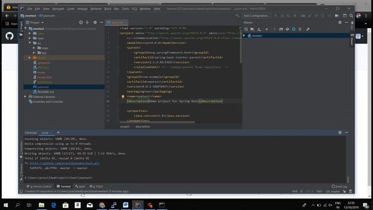Image resolution: width=373 pixels, height=210 pixels.
Task: Expand target folder in project tree
Action: [x=30, y=58]
